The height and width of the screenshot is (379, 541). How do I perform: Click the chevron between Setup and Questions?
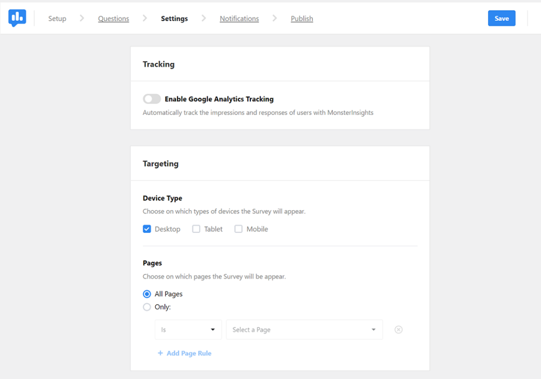click(82, 18)
